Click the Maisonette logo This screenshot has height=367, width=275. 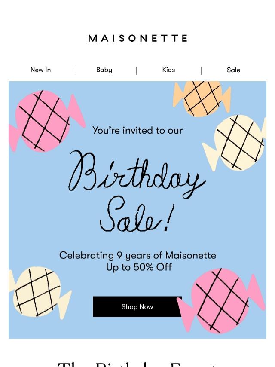coord(137,38)
